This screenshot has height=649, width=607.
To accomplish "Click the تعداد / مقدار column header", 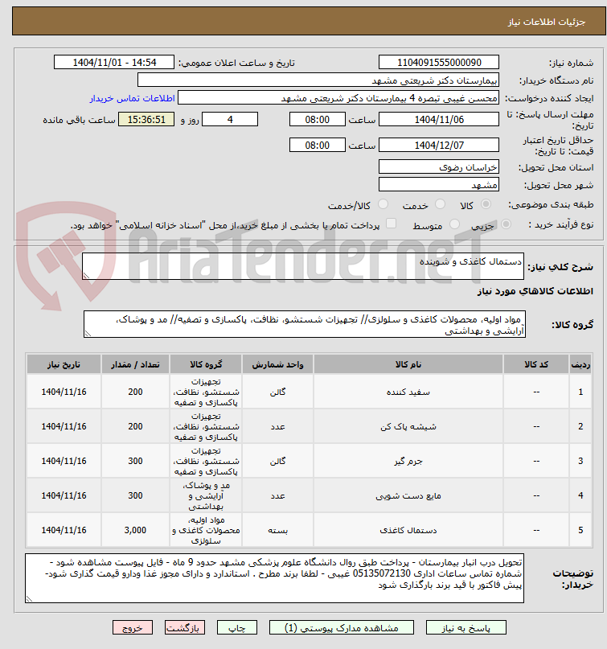I will coord(135,364).
